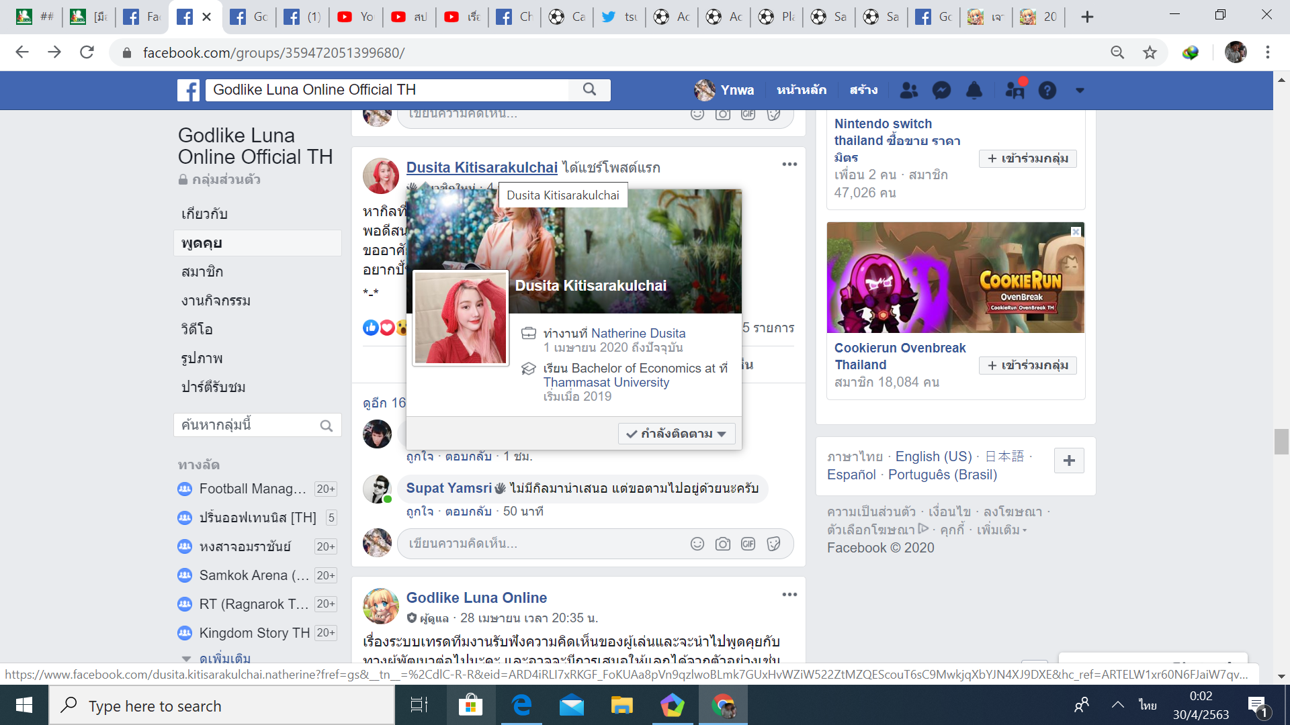1290x725 pixels.
Task: Open sticker picker in bottom comment box
Action: click(773, 544)
